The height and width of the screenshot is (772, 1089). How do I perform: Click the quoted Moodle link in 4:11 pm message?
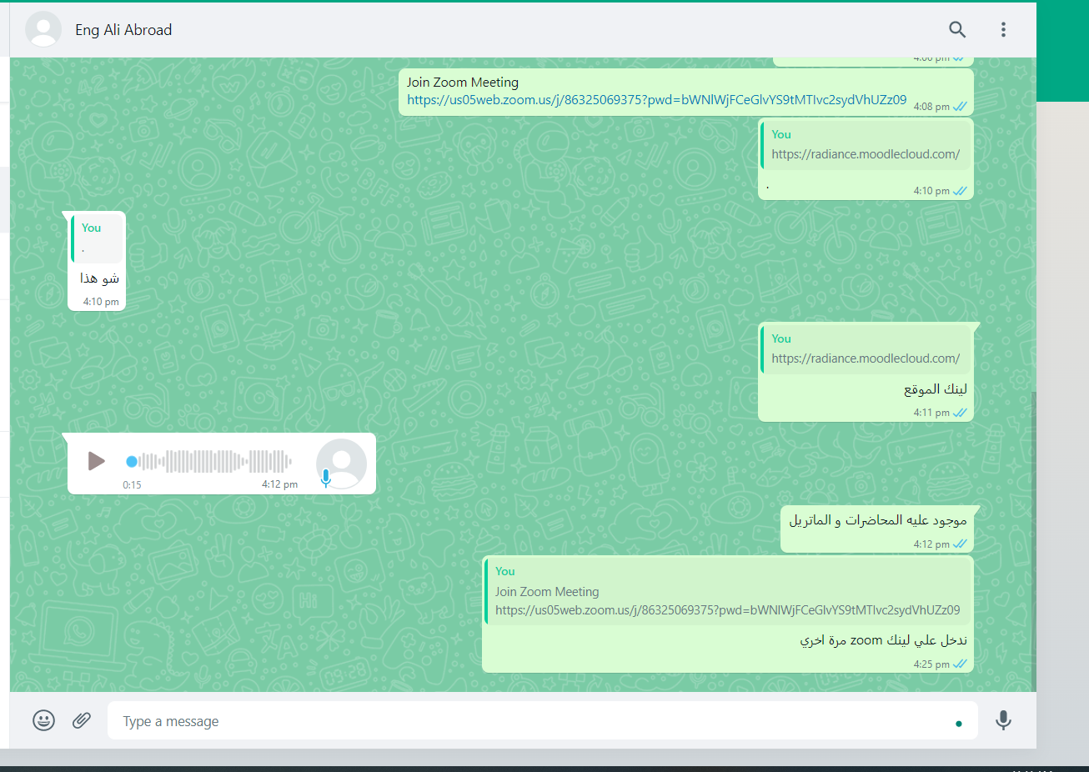click(866, 358)
